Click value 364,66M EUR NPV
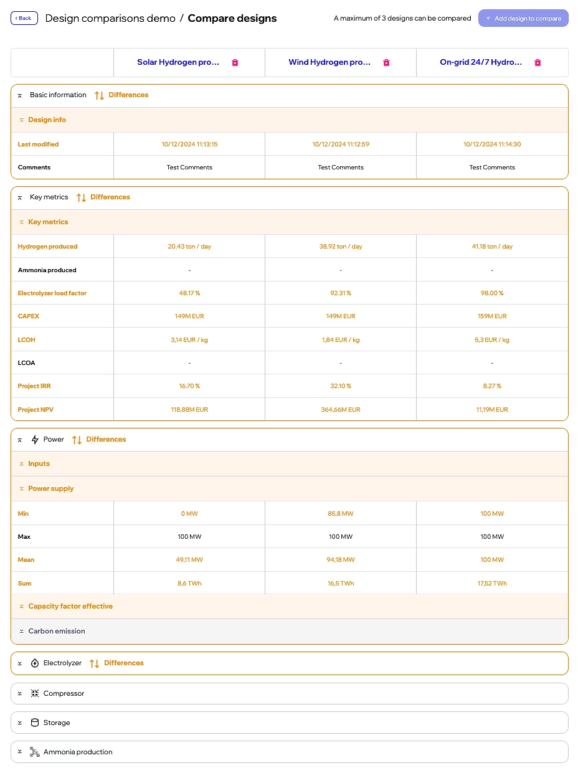Image resolution: width=578 pixels, height=768 pixels. tap(341, 410)
